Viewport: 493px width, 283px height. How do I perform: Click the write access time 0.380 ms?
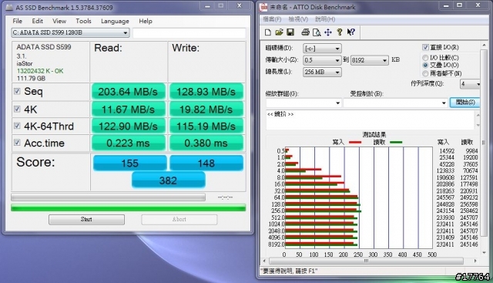206,143
